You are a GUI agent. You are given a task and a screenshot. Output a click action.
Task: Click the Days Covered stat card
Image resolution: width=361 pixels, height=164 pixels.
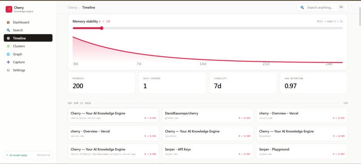tap(172, 83)
